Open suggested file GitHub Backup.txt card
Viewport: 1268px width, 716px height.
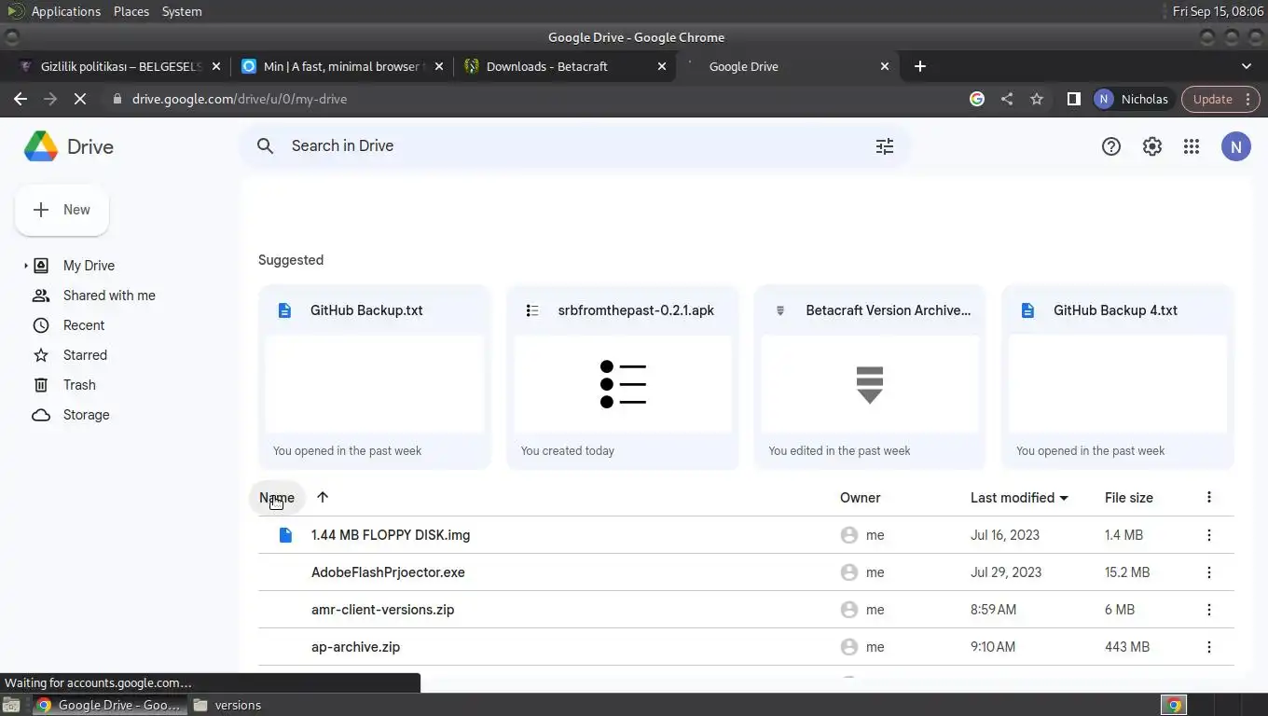tap(375, 377)
